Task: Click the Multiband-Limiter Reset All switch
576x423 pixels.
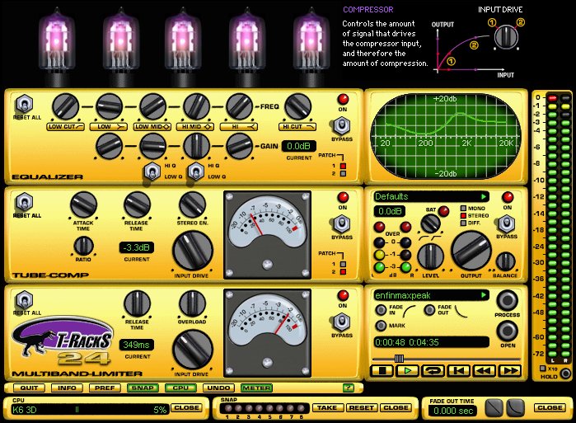Action: [25, 300]
